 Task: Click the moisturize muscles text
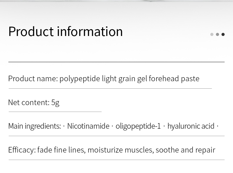pyautogui.click(x=121, y=150)
